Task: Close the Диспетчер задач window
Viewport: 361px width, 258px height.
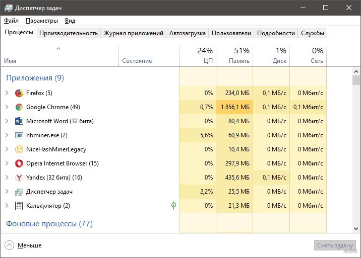Action: [349, 8]
